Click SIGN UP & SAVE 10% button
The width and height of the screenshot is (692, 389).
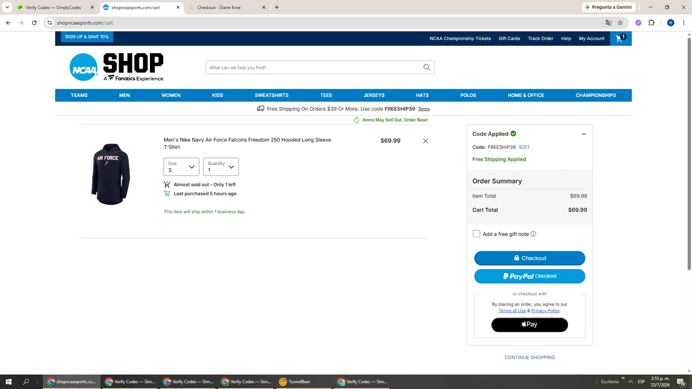87,37
